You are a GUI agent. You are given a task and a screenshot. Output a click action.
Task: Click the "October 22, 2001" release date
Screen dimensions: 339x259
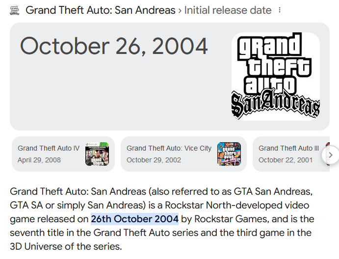click(286, 160)
